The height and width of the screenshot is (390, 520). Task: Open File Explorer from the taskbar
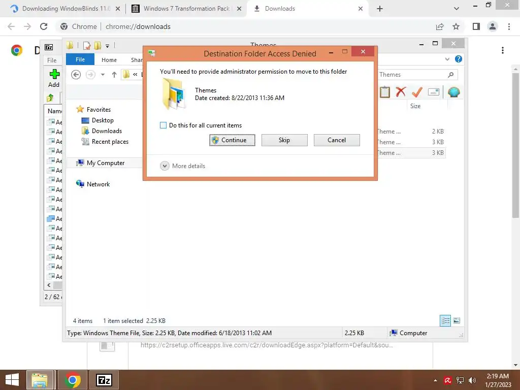click(x=40, y=380)
